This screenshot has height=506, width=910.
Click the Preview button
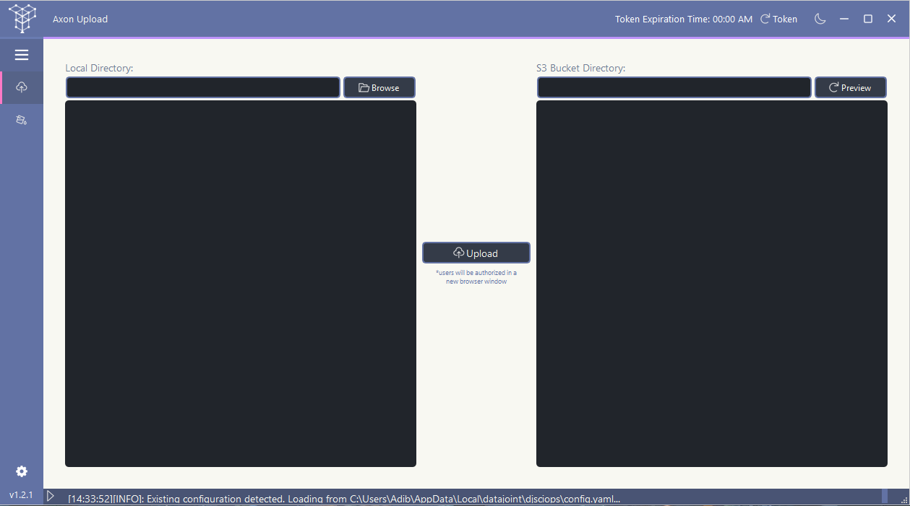(850, 87)
